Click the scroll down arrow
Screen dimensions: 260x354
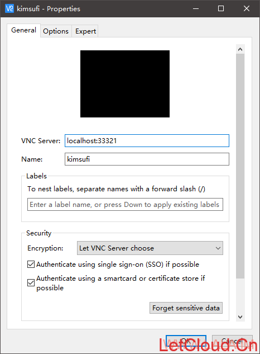tap(240, 317)
